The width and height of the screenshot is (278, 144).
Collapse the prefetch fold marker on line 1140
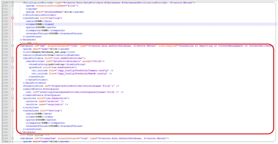click(13, 67)
